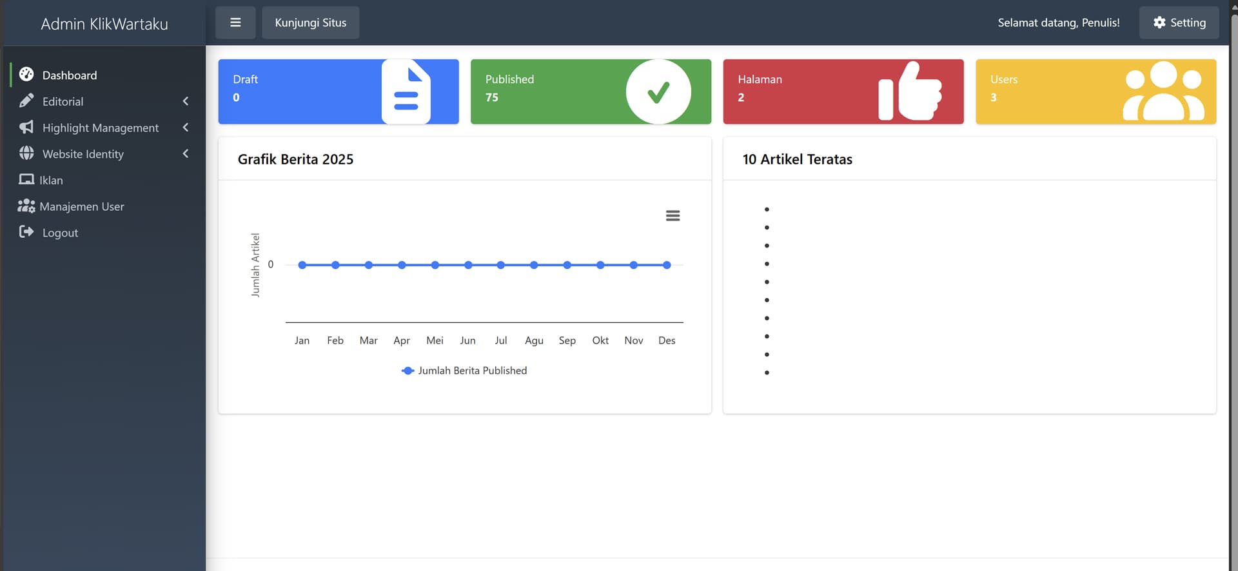Expand the Website Identity chevron

point(186,153)
